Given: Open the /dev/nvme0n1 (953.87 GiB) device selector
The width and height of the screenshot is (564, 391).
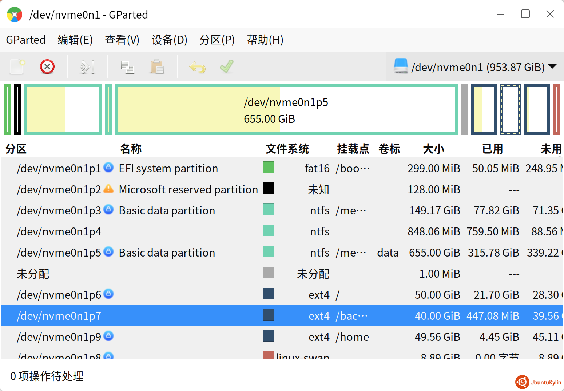Looking at the screenshot, I should coord(475,67).
